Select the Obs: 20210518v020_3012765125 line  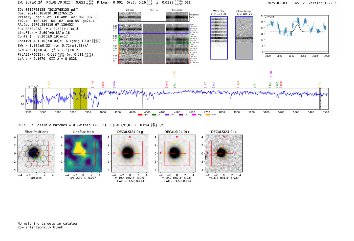pos(45,13)
